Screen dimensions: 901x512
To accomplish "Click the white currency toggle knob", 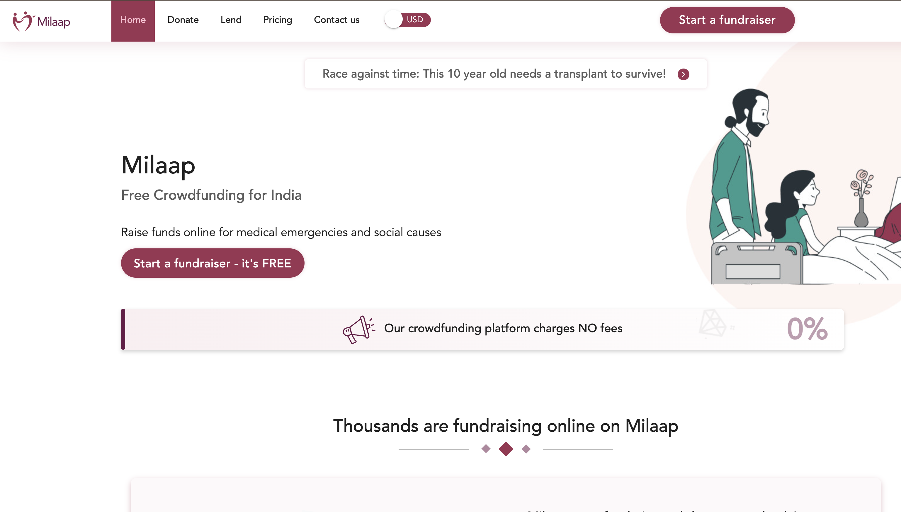I will (393, 19).
